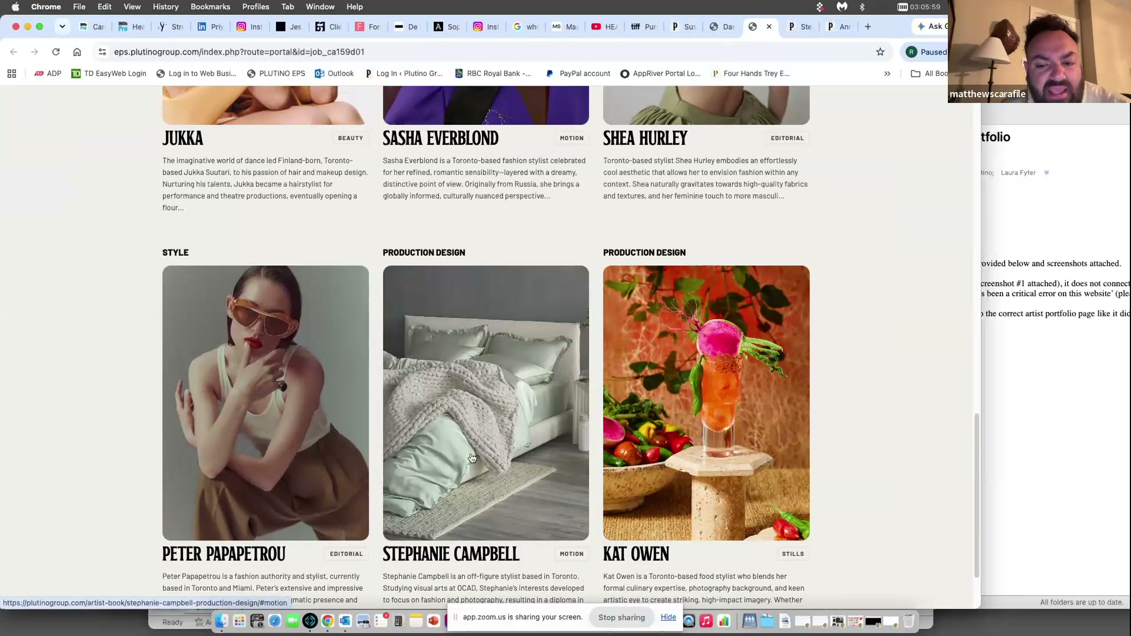Click the page vertical scrollbar thumb
This screenshot has height=636, width=1131.
coord(976,495)
